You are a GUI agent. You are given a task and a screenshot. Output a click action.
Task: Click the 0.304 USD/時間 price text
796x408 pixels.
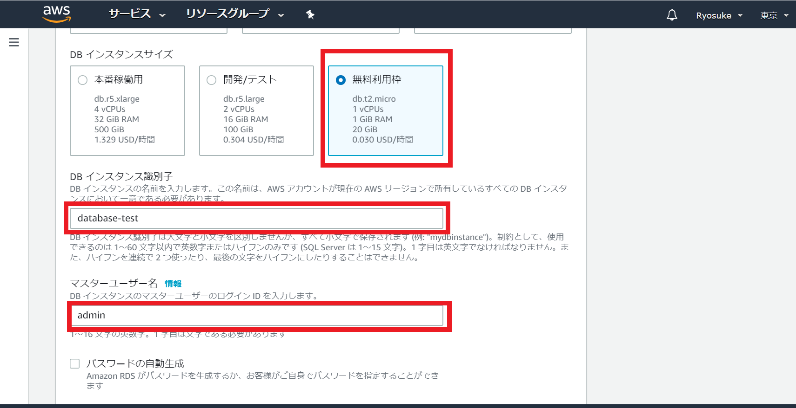tap(254, 140)
